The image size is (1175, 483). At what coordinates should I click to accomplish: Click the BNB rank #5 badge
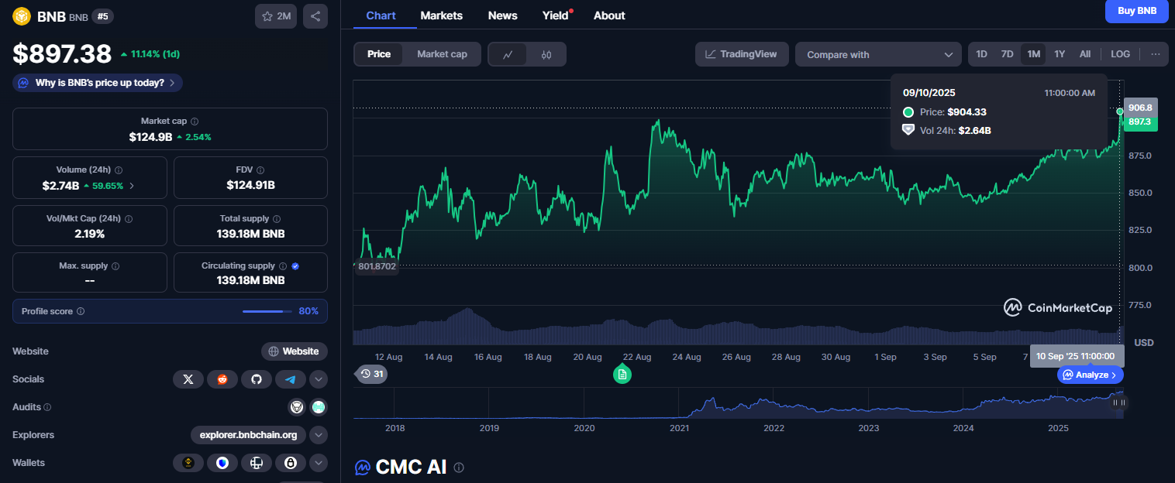(x=102, y=15)
